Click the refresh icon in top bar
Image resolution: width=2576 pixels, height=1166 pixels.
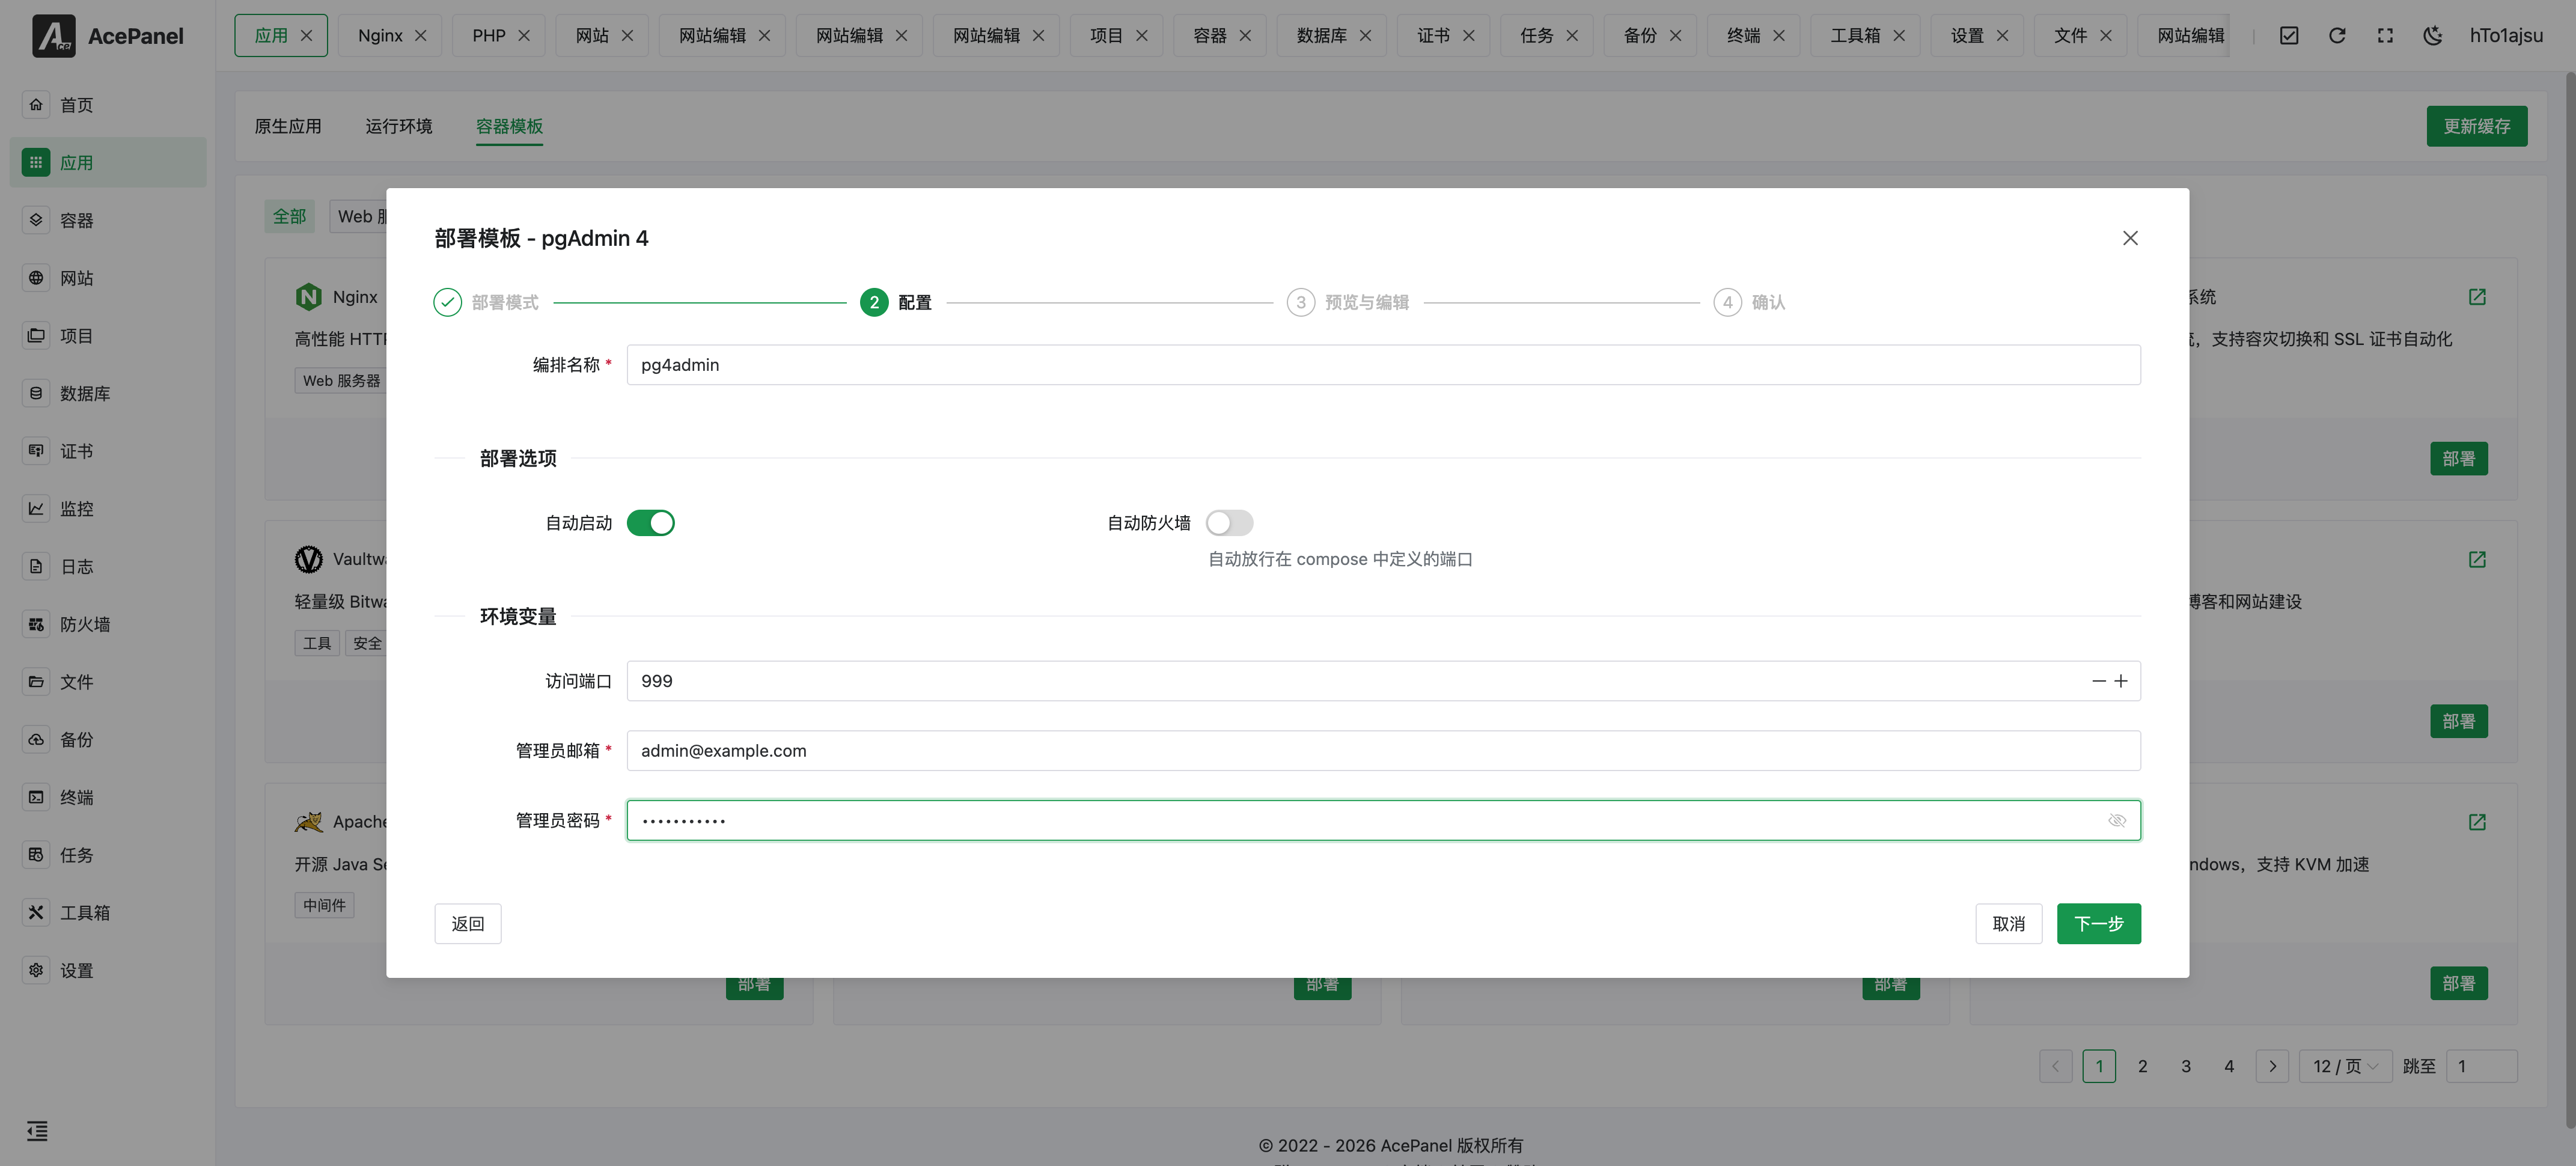[x=2337, y=36]
